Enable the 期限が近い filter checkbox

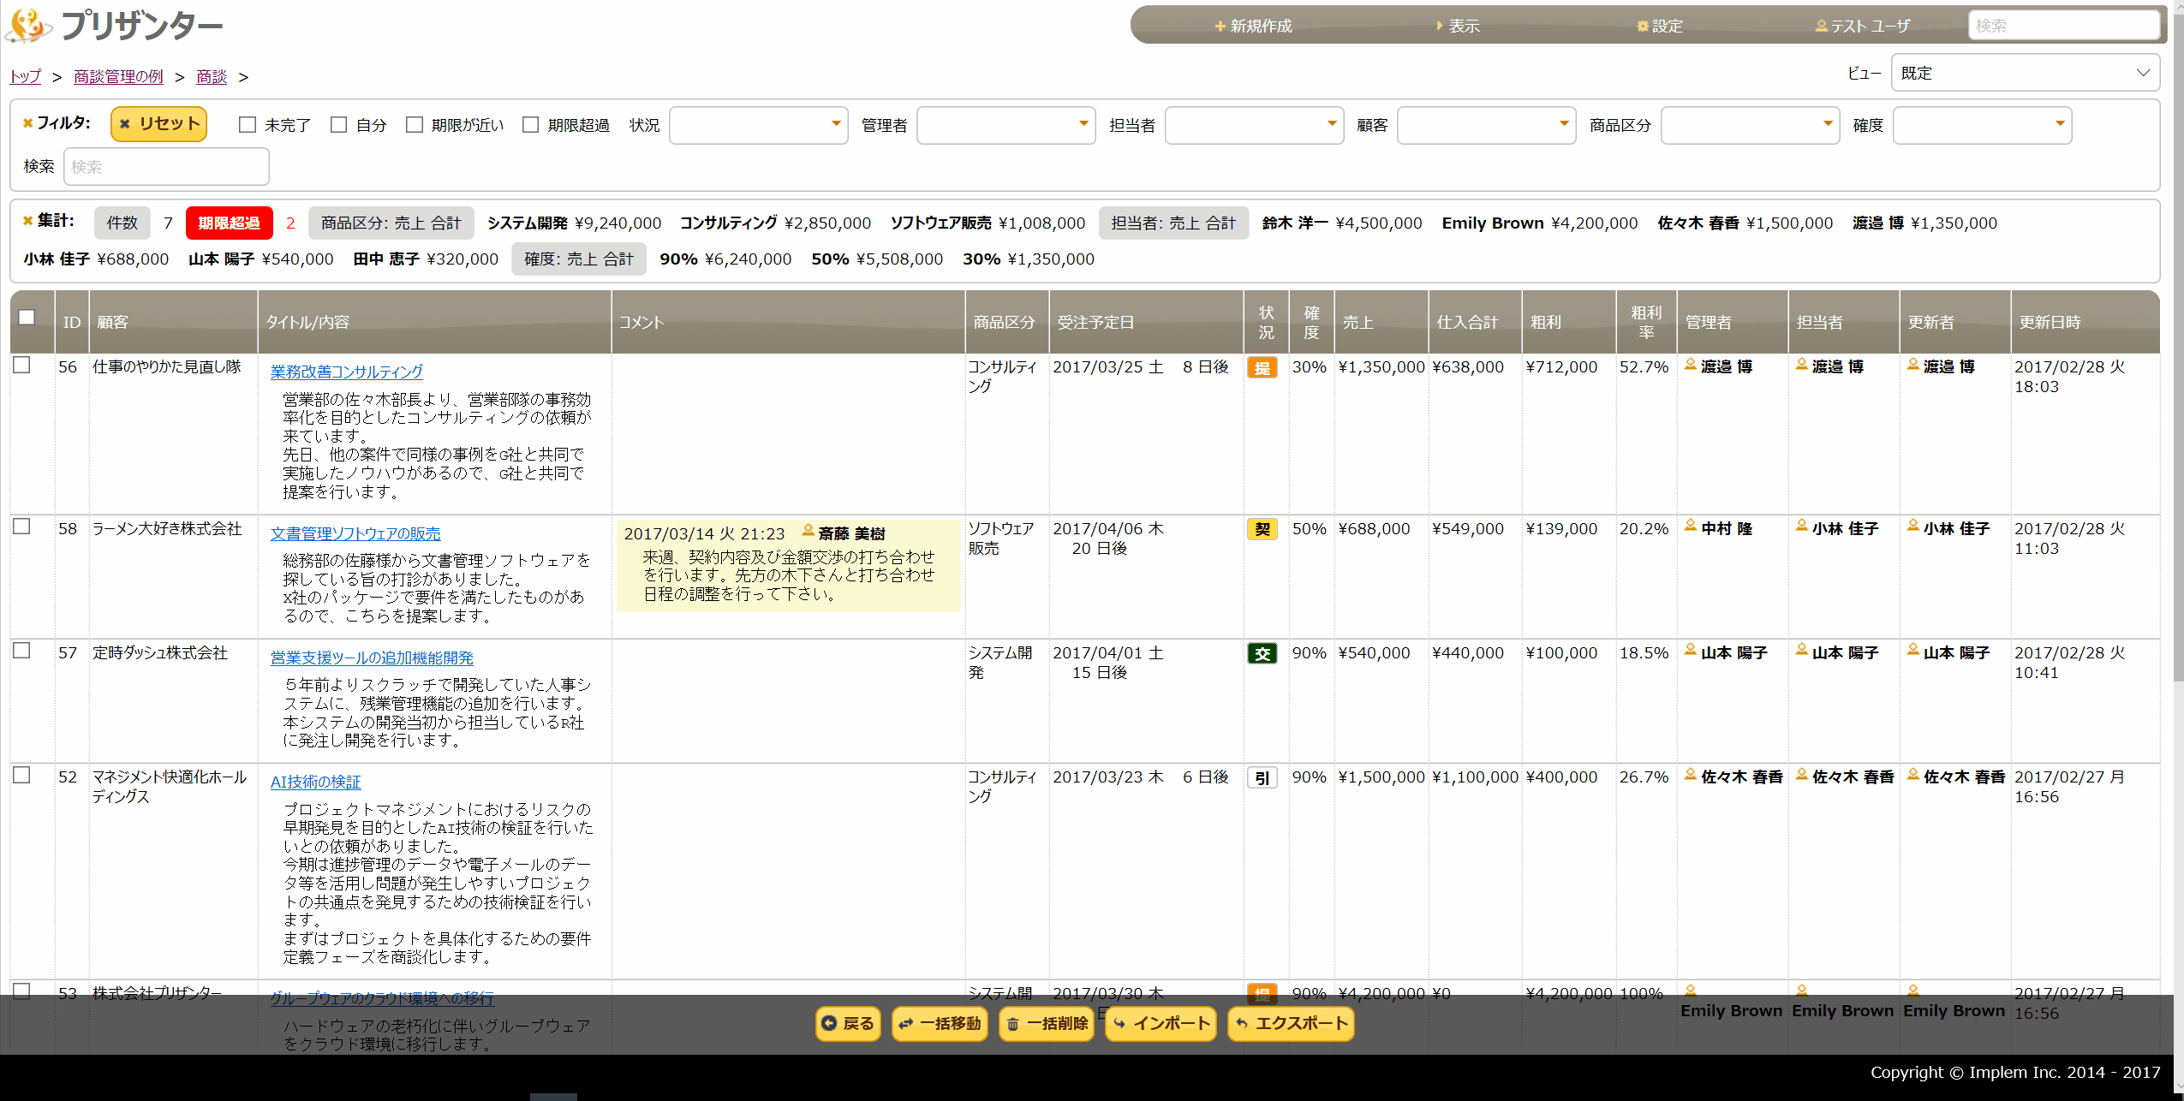click(x=415, y=125)
